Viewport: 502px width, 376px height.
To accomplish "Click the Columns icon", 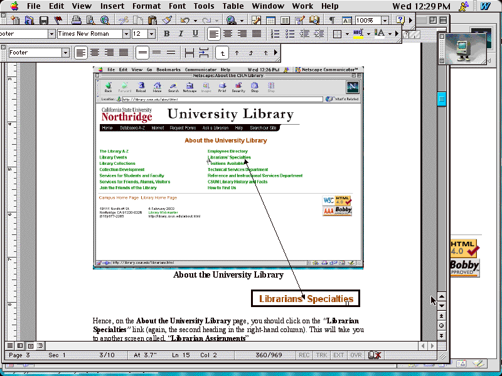I will click(x=285, y=21).
